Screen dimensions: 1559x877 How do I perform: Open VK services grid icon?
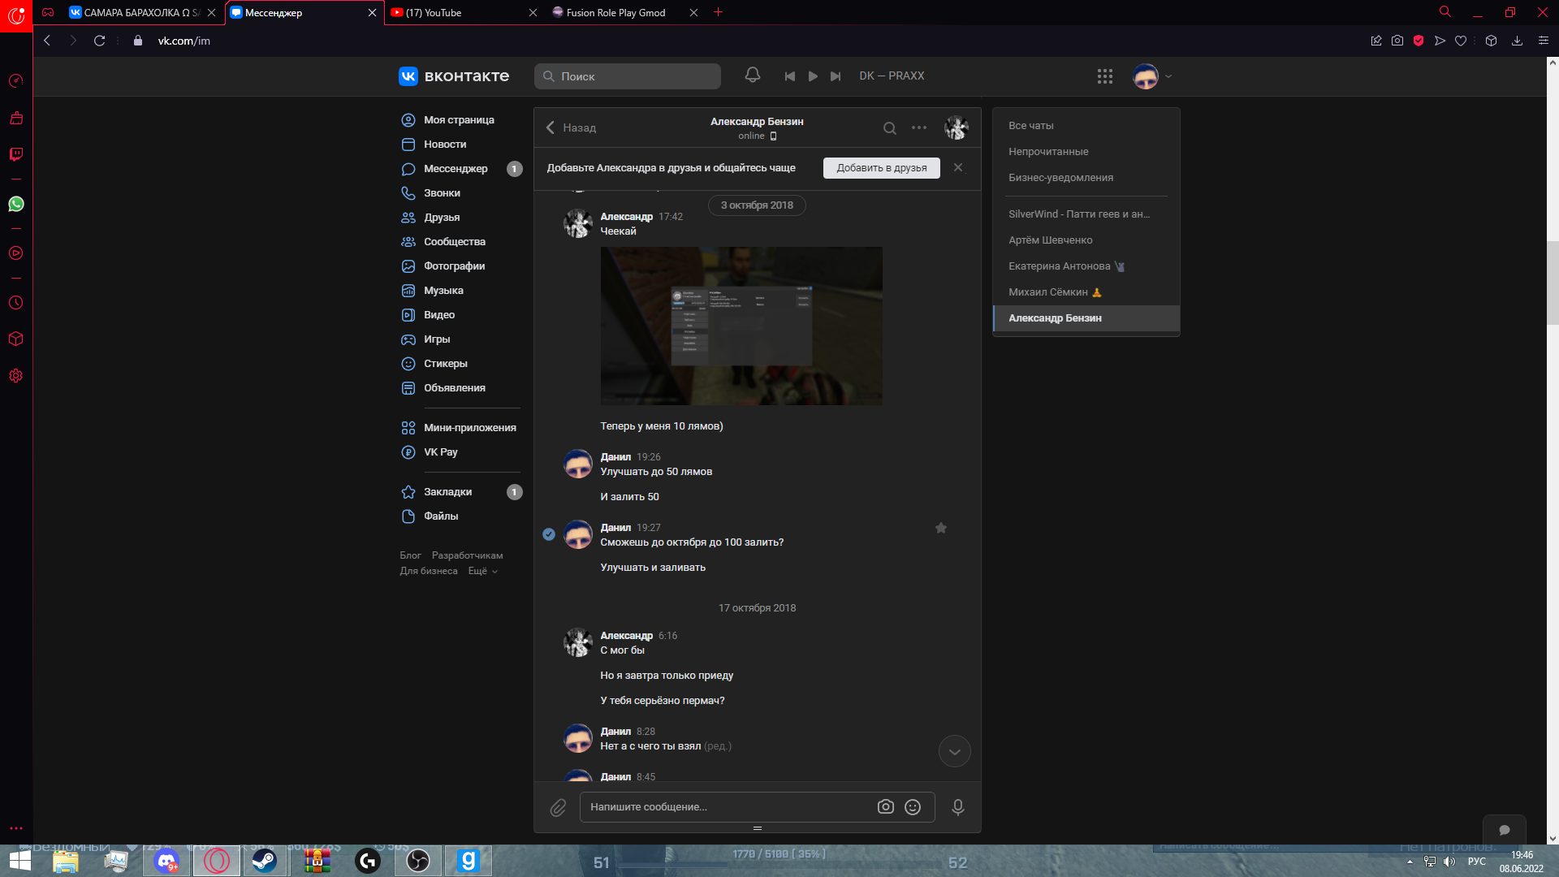coord(1104,76)
